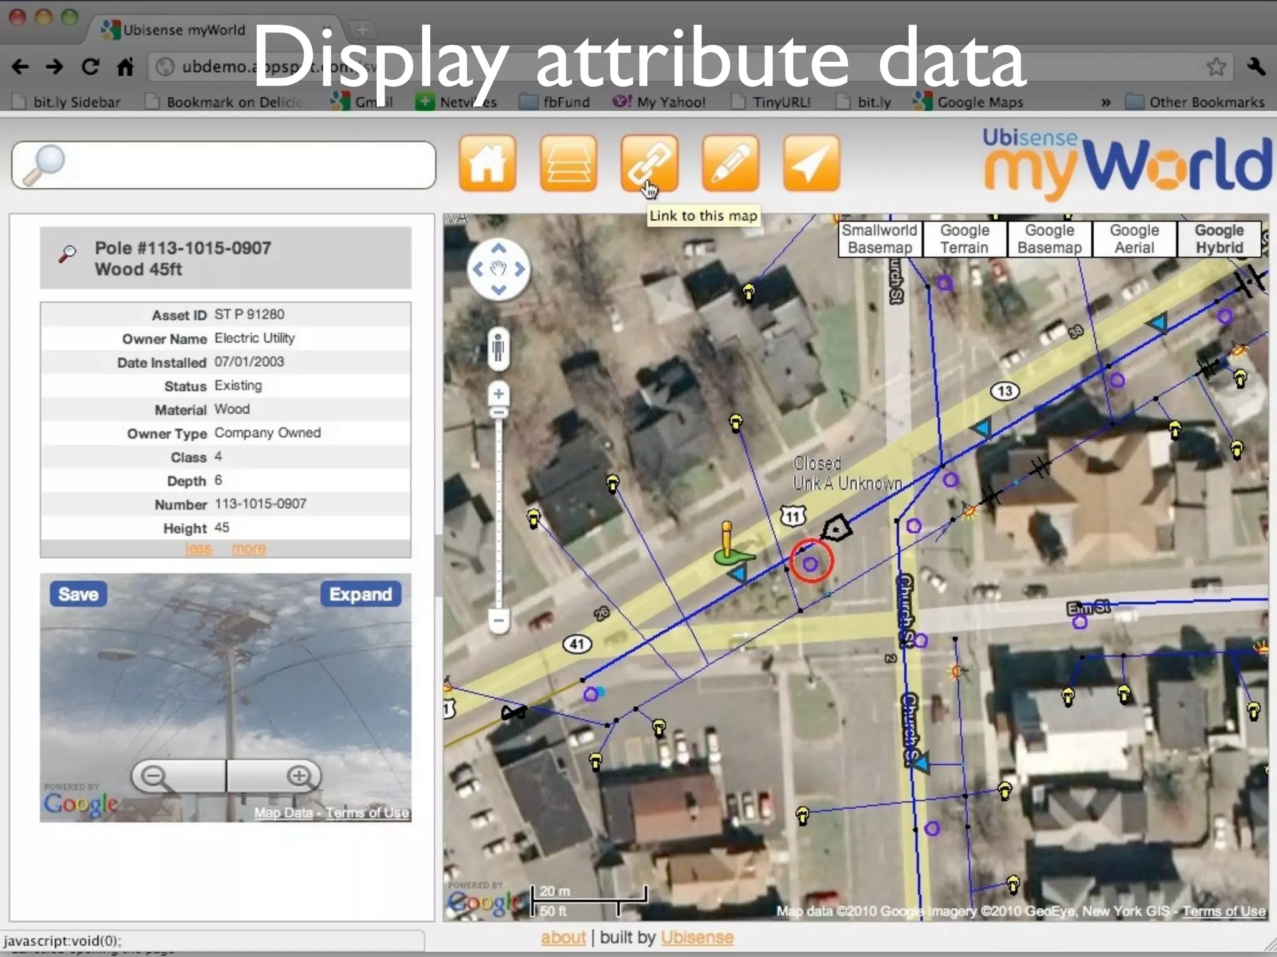
Task: Click the route 13 shield on map
Action: coord(1005,391)
